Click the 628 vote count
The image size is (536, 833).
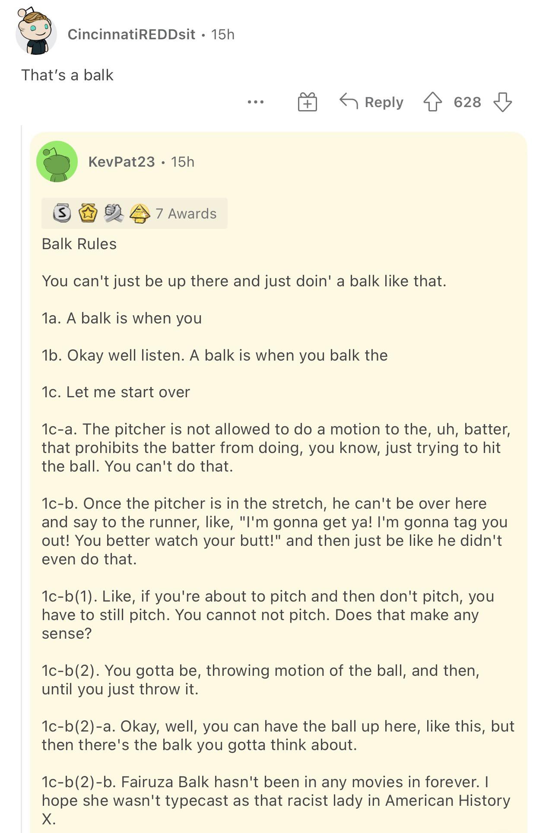click(468, 102)
